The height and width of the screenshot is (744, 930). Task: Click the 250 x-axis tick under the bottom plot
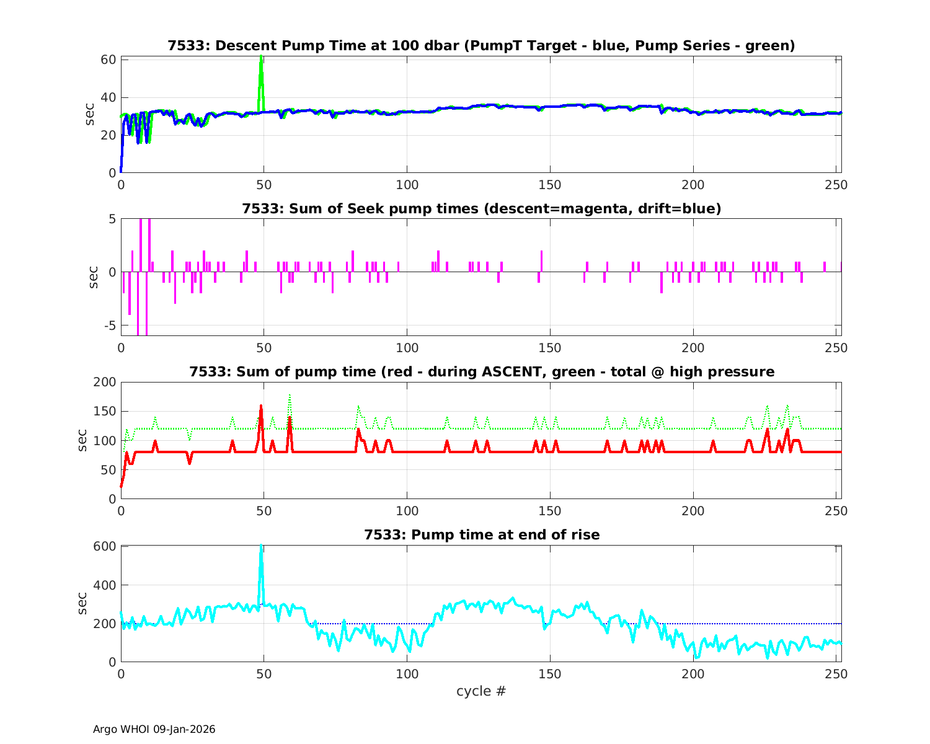coord(836,674)
